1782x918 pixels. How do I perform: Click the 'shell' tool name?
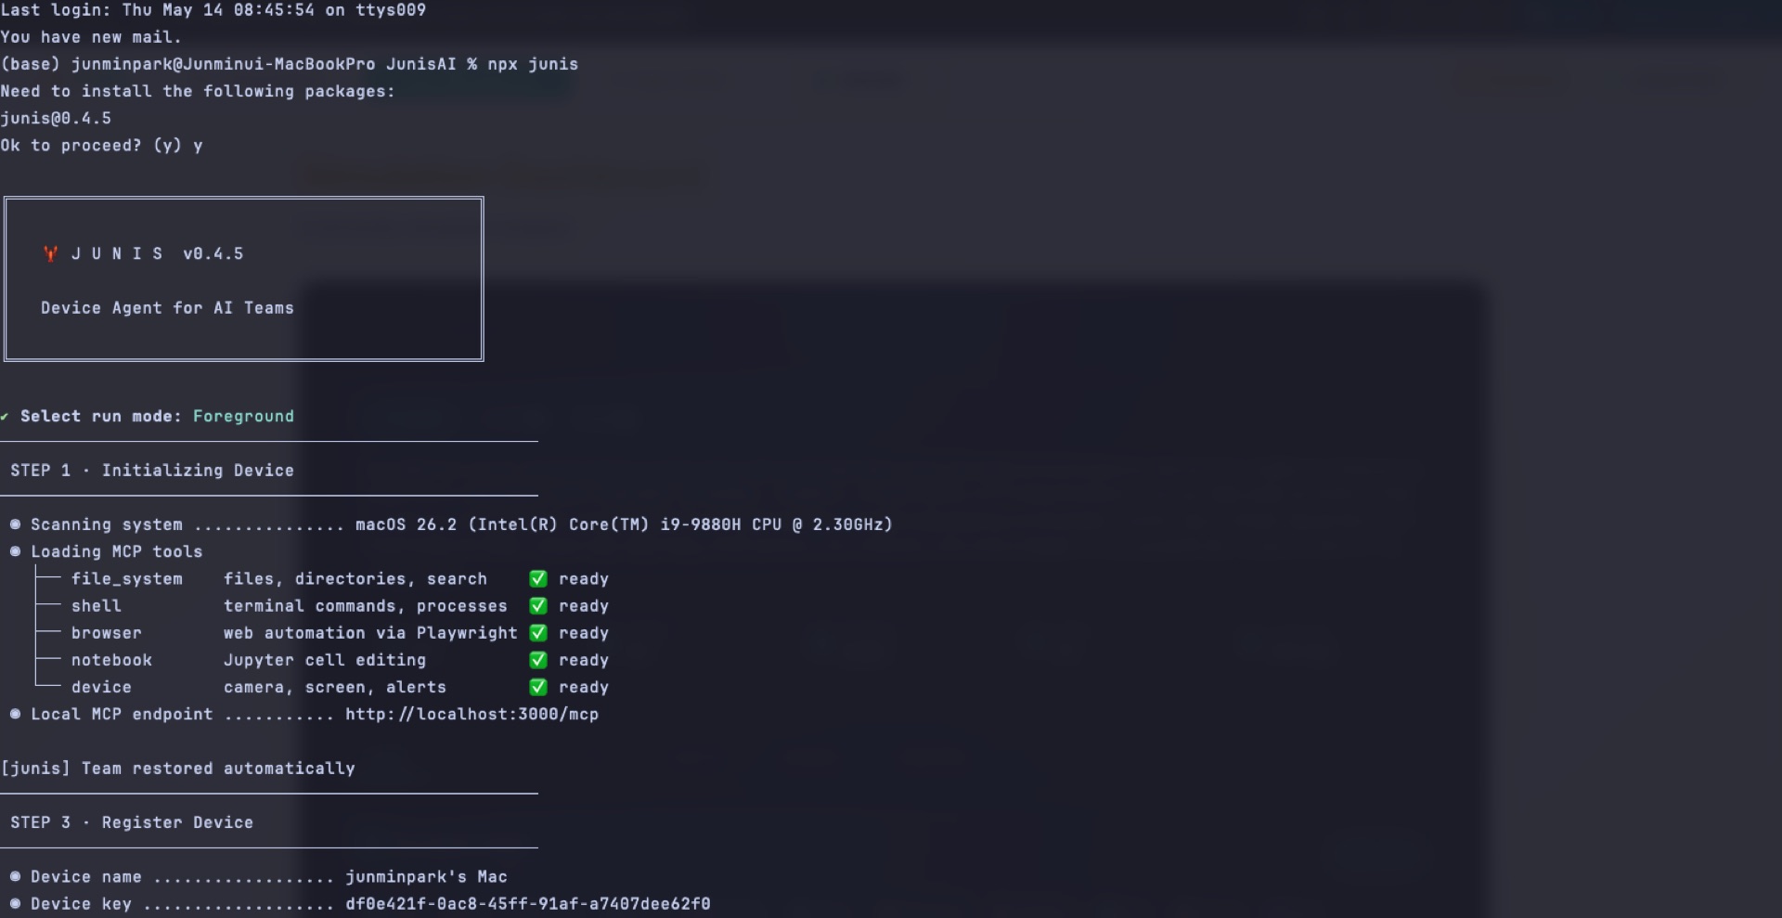click(97, 605)
